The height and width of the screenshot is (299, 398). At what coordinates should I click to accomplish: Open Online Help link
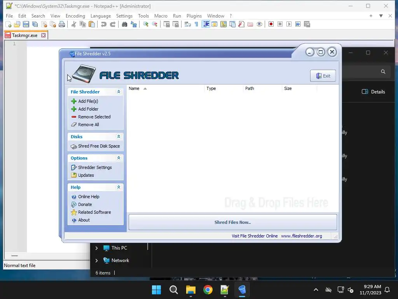(85, 197)
